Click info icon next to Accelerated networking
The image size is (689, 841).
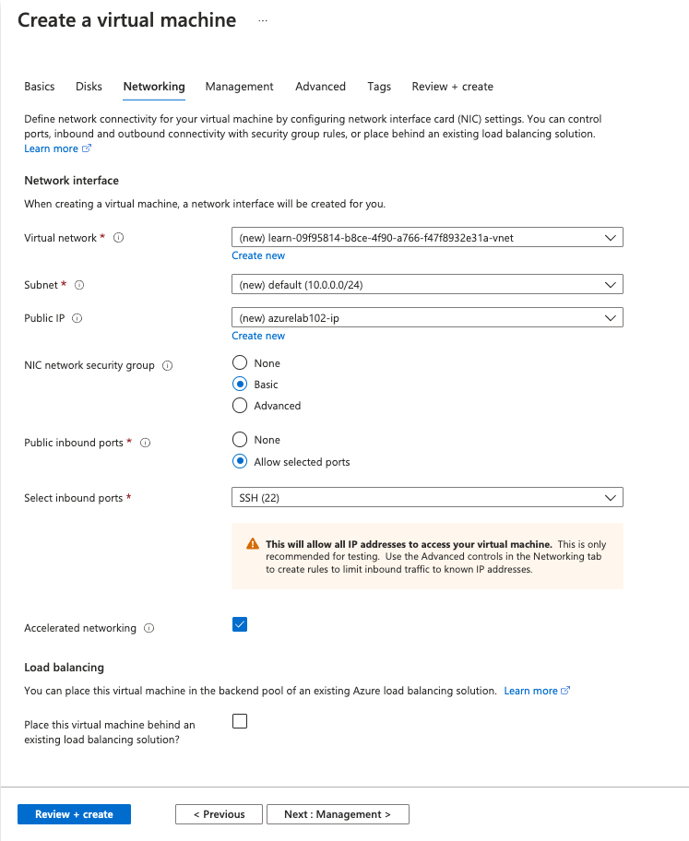[x=149, y=628]
